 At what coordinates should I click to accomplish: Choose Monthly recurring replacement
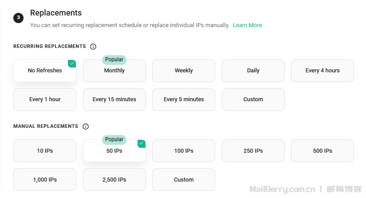click(114, 71)
